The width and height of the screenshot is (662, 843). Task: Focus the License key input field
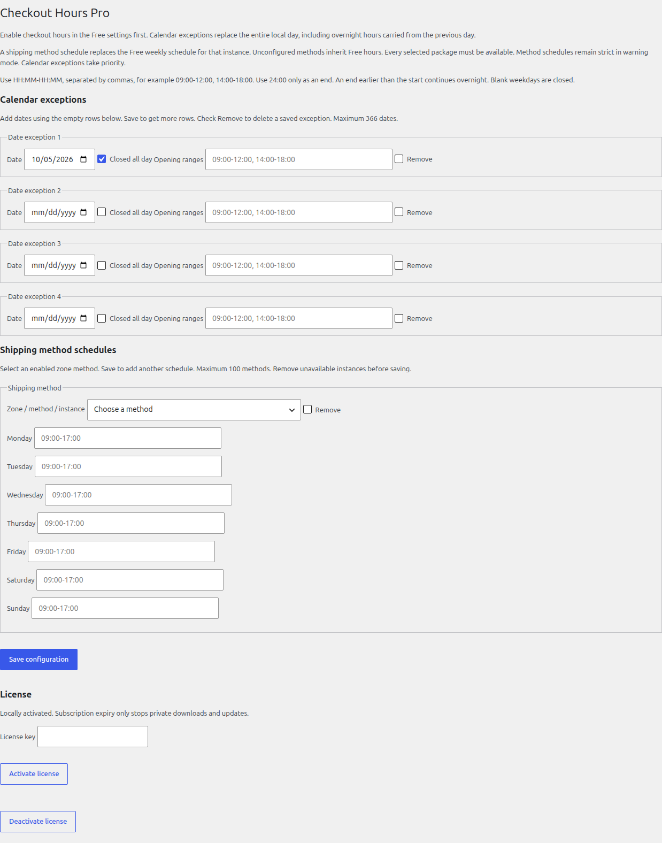[93, 737]
